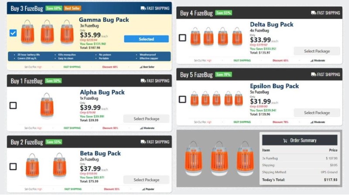Click the shopping cart icon in Order Summary
Image resolution: width=349 pixels, height=196 pixels.
pyautogui.click(x=285, y=140)
